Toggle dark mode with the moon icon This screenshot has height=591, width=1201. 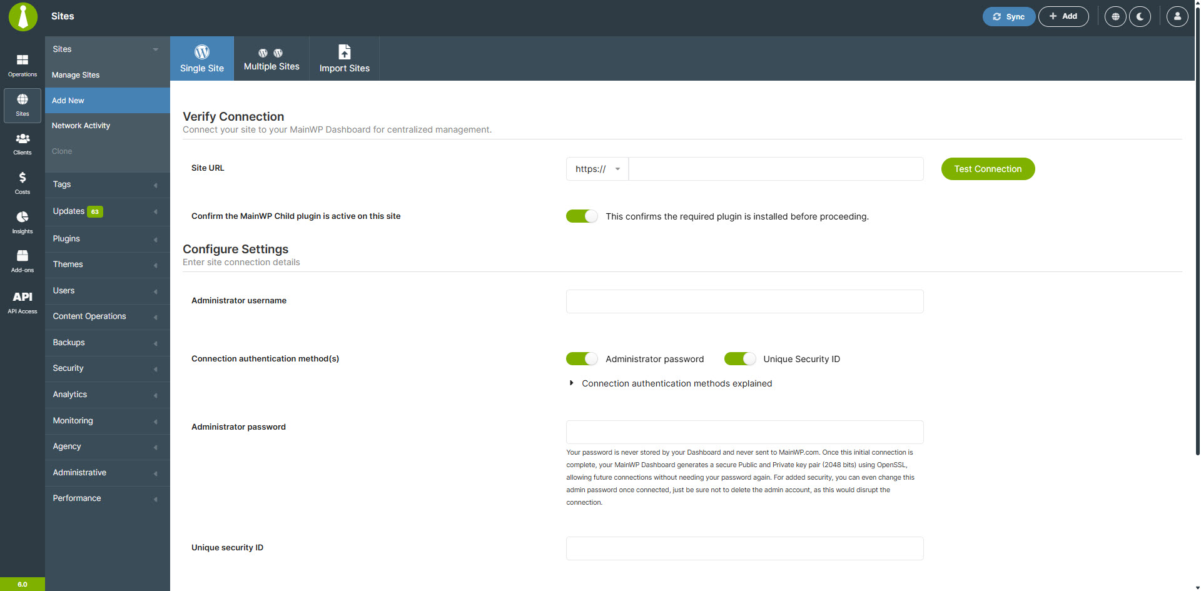click(1140, 16)
